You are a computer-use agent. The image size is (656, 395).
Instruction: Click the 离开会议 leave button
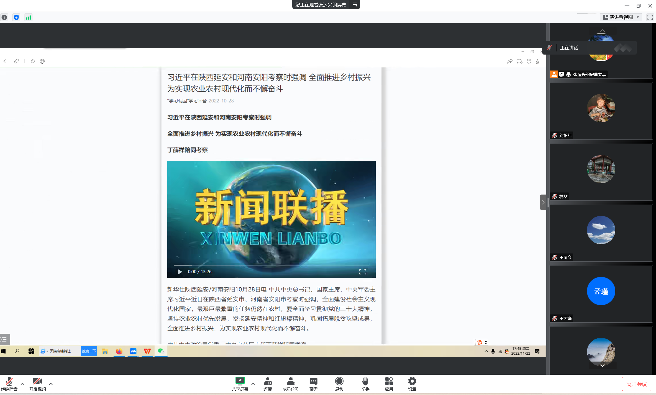(x=636, y=384)
